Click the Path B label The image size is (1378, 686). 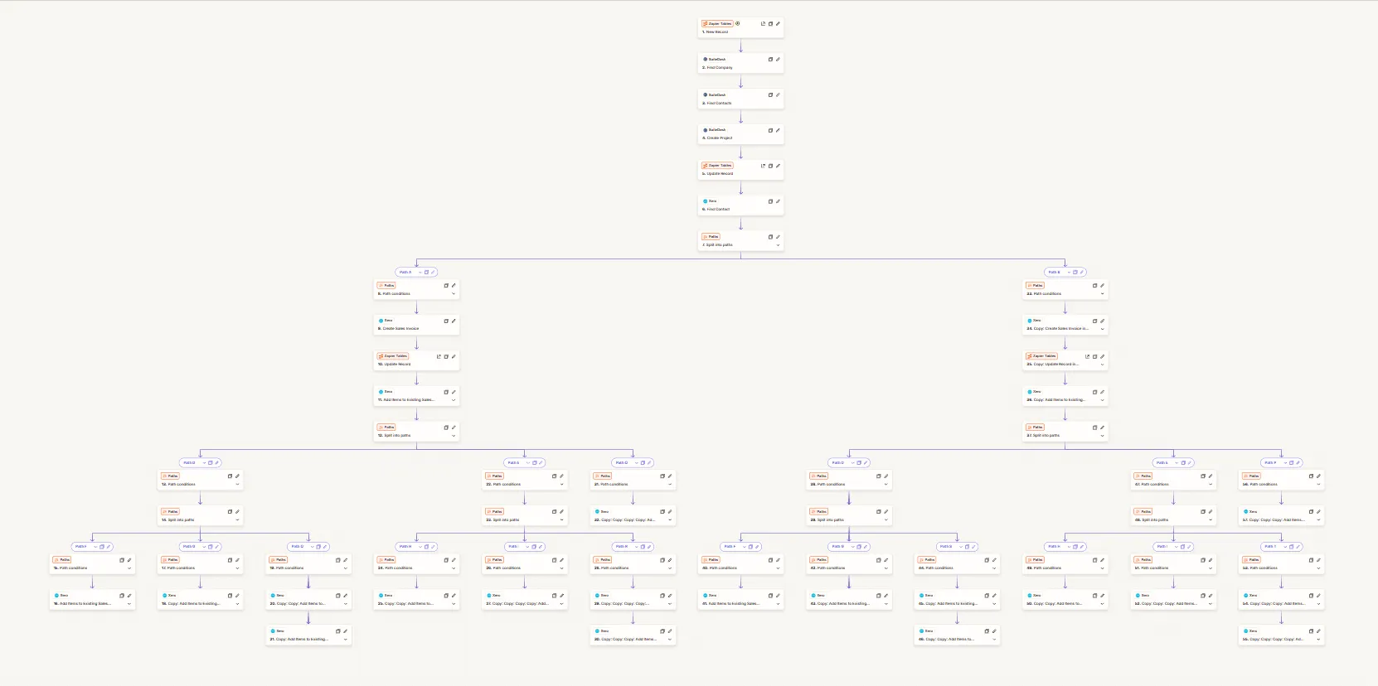(1054, 272)
